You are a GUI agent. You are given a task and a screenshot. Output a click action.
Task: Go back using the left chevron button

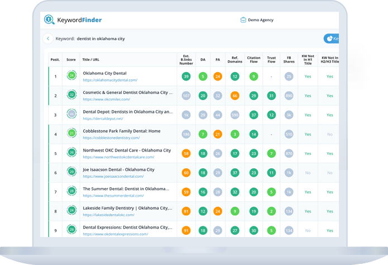(x=49, y=39)
